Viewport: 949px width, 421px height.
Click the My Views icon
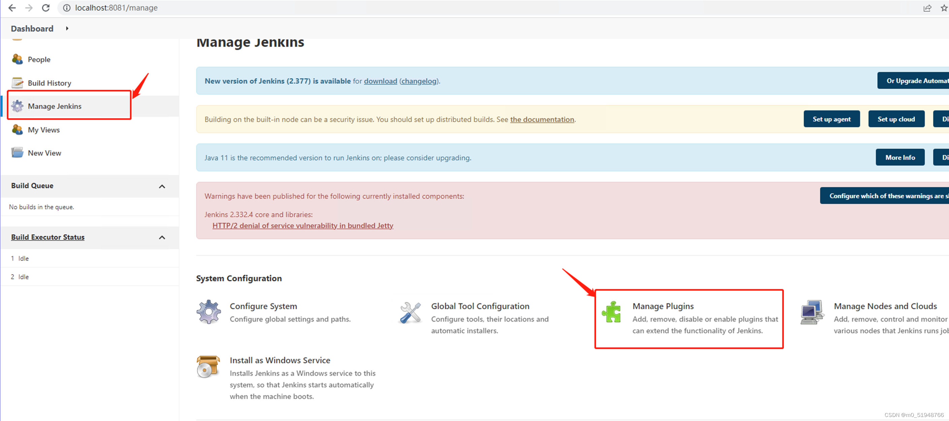(x=17, y=130)
